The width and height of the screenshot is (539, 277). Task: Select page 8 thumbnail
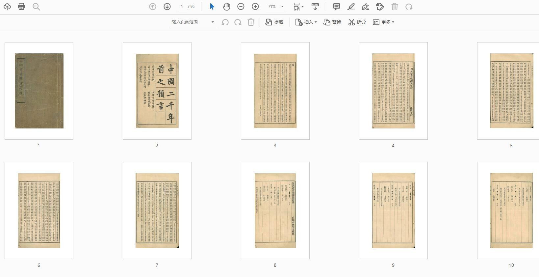click(275, 210)
